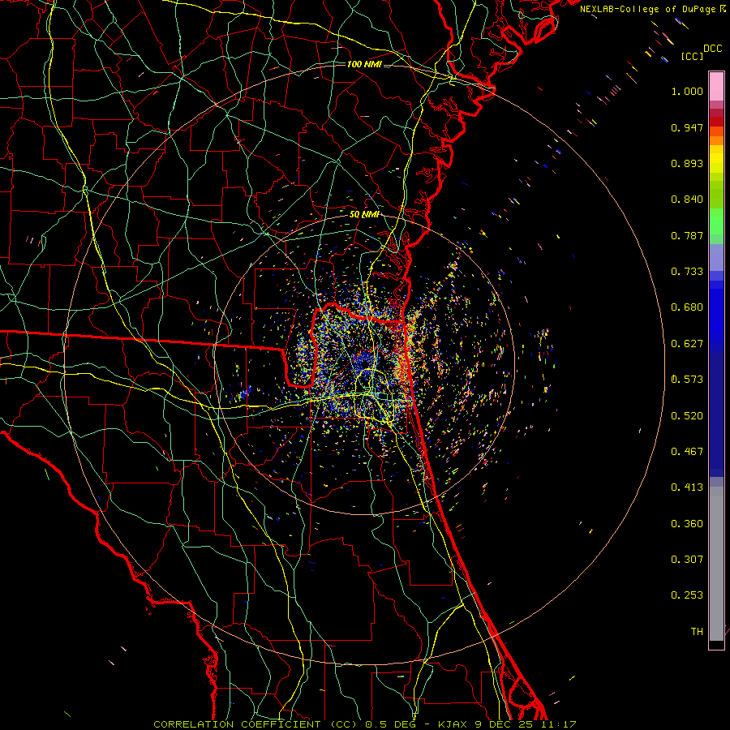The width and height of the screenshot is (730, 730).
Task: Click the 100 NMI range ring label
Action: coord(364,64)
